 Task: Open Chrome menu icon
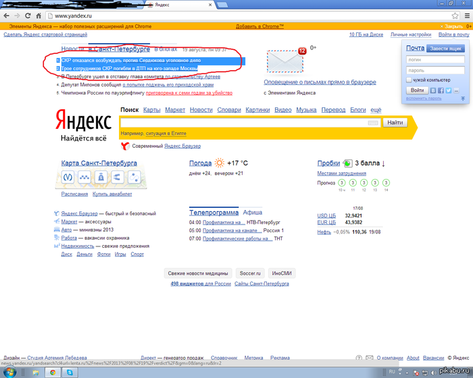(467, 16)
